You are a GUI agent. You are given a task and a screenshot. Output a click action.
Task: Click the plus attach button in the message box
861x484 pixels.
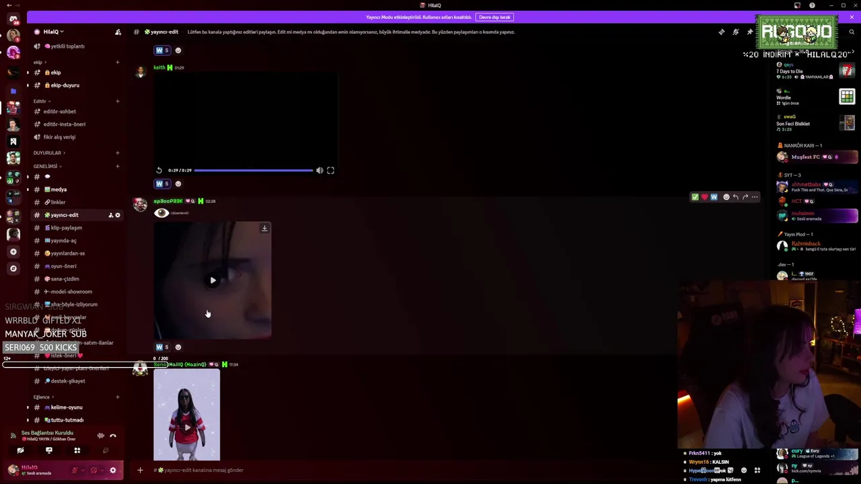coord(140,470)
